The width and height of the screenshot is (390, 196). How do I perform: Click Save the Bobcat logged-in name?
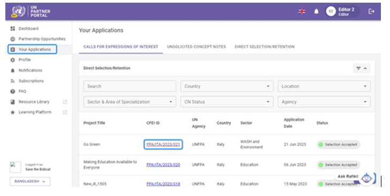click(38, 169)
